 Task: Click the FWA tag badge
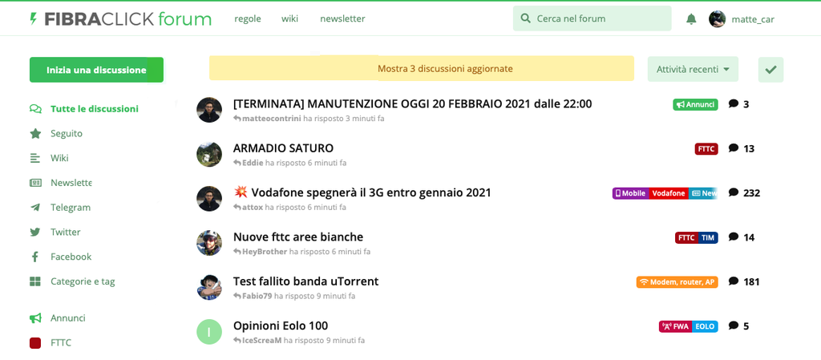675,326
